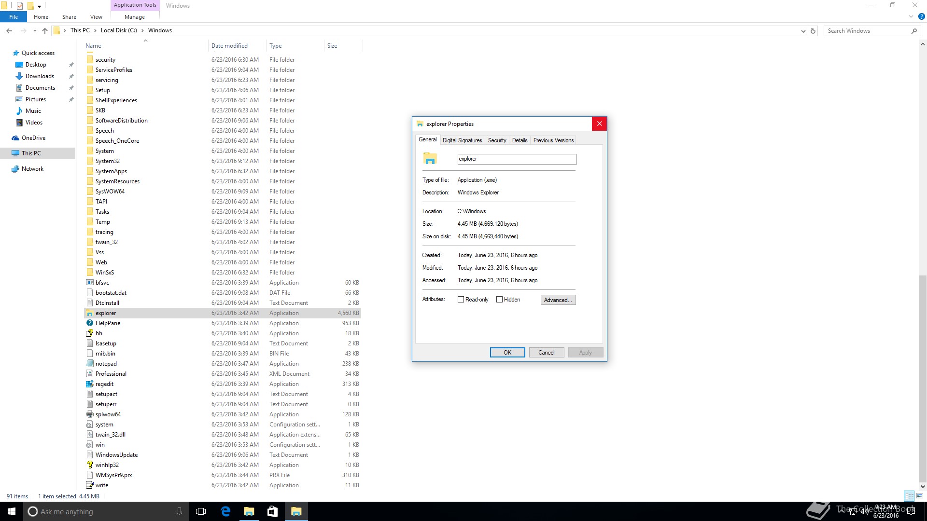Click chevron after This PC breadcrumb

(x=95, y=30)
